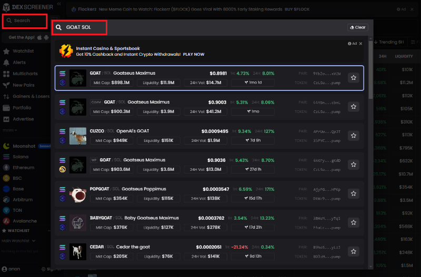The image size is (421, 277).
Task: Star the BABYGOAT pair
Action: point(353,222)
